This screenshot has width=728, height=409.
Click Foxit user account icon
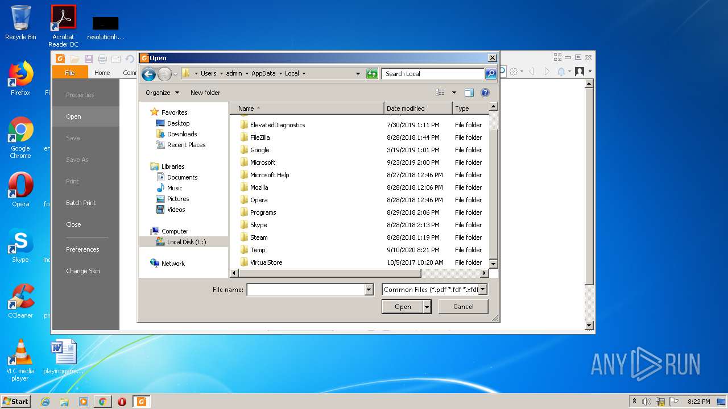point(580,72)
